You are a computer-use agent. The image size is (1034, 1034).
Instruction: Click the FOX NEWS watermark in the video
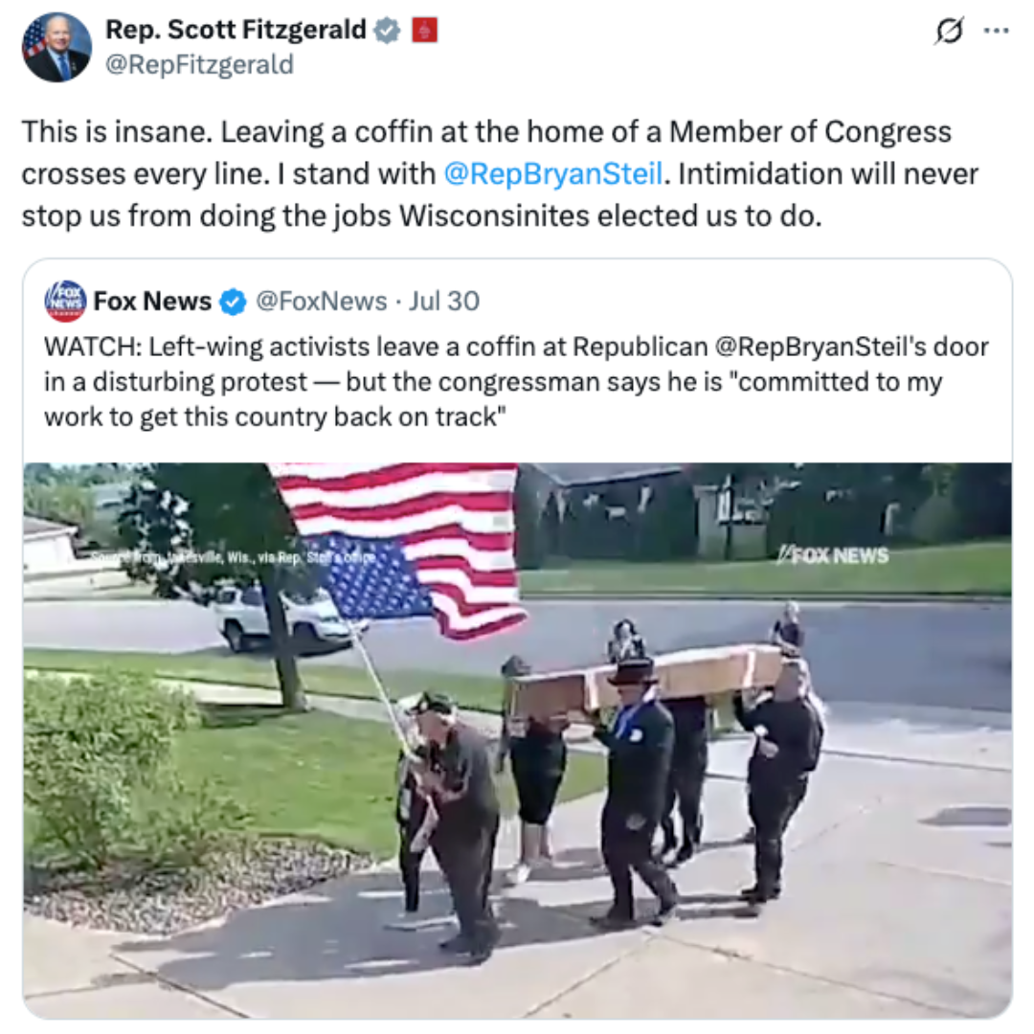tap(833, 555)
